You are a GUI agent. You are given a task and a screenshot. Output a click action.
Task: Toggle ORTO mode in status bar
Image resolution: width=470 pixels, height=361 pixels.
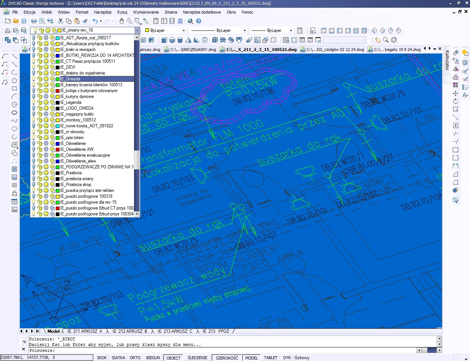pos(135,358)
